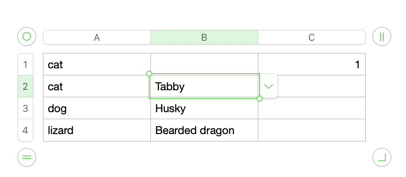The image size is (406, 177).
Task: Click the bottom-right cell selection handle
Action: pos(260,99)
